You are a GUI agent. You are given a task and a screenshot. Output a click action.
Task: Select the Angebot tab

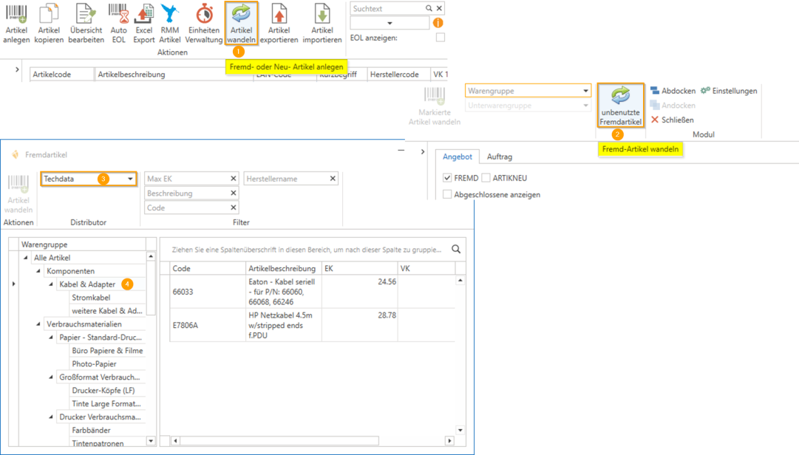[457, 157]
